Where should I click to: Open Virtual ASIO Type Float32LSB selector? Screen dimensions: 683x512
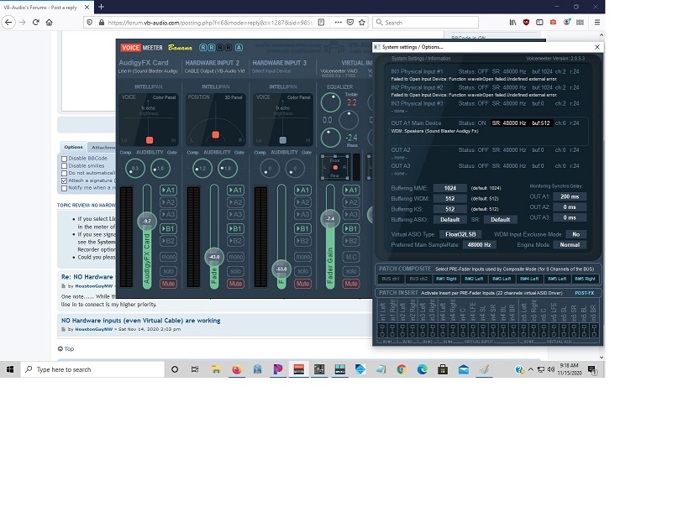[460, 234]
